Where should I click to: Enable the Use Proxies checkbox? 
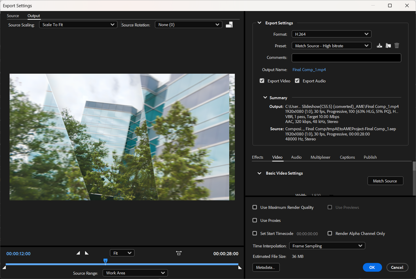(255, 220)
